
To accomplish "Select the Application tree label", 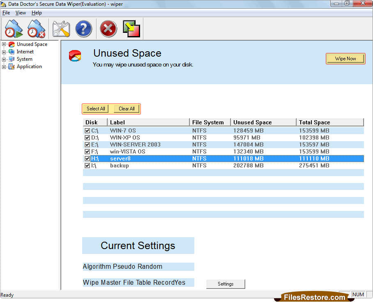I will click(x=29, y=66).
